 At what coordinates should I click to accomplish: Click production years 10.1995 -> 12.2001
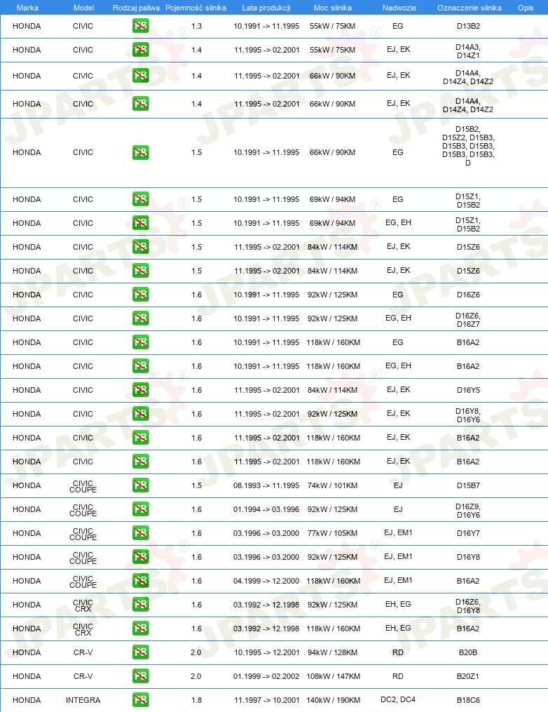(x=267, y=652)
